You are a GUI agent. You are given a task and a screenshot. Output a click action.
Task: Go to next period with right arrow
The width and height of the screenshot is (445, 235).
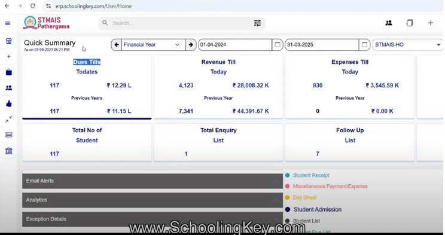click(191, 45)
